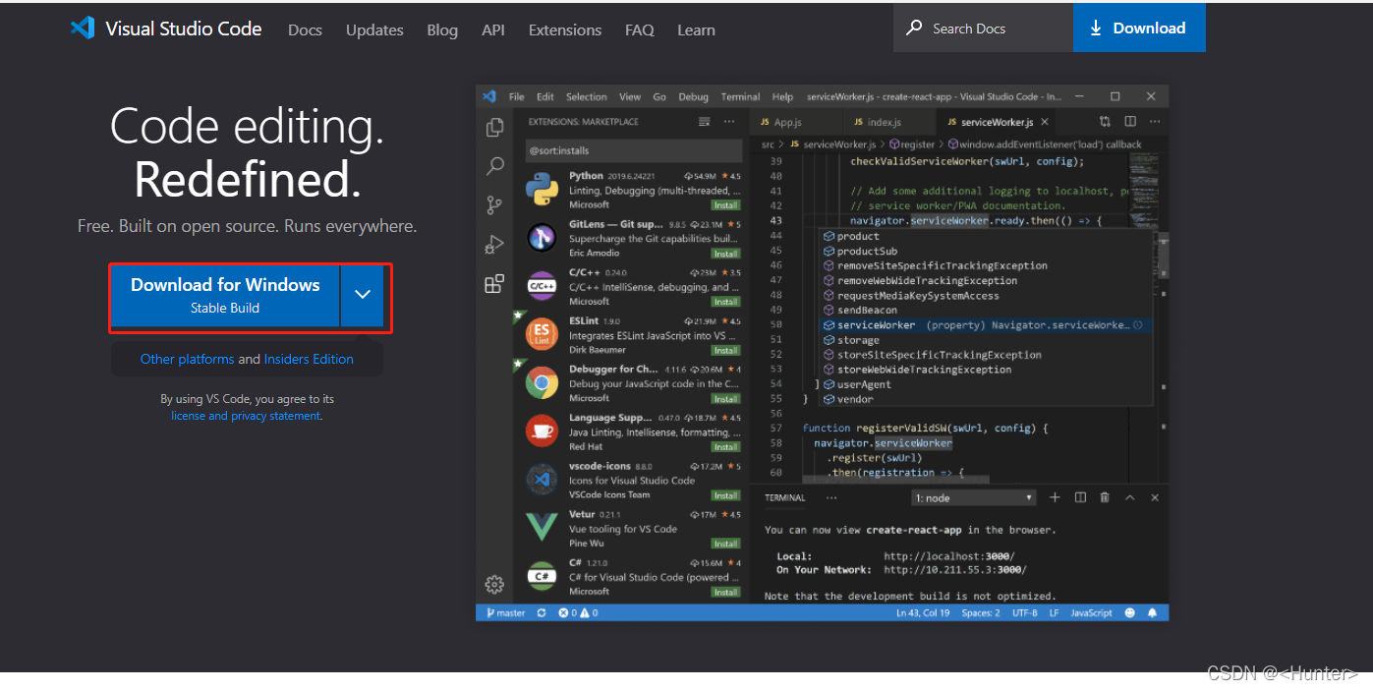Click the Python extension icon
Image resolution: width=1373 pixels, height=690 pixels.
542,188
